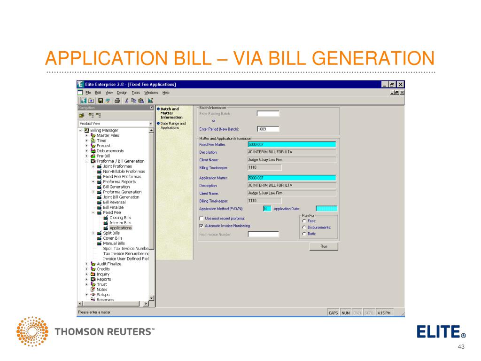Click the Elite home toolbar icon
Screen dimensions: 481x361
[84, 101]
